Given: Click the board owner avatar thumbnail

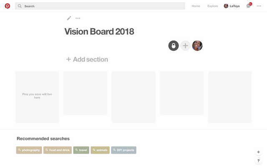Looking at the screenshot, I should [x=197, y=46].
